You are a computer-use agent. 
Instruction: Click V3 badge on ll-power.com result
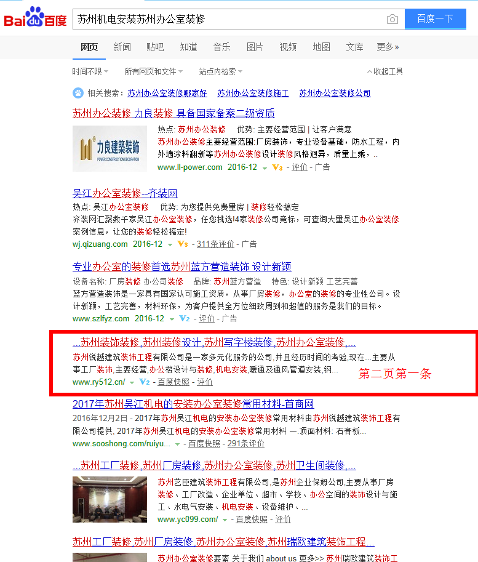(277, 167)
